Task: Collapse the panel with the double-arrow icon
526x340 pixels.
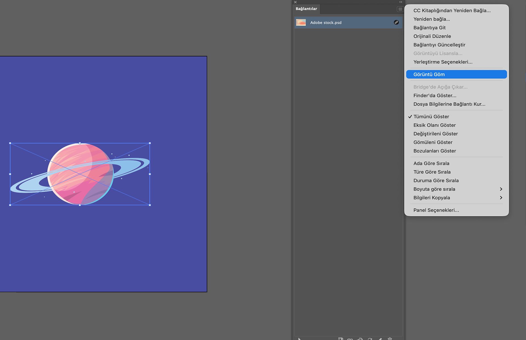Action: 401,2
